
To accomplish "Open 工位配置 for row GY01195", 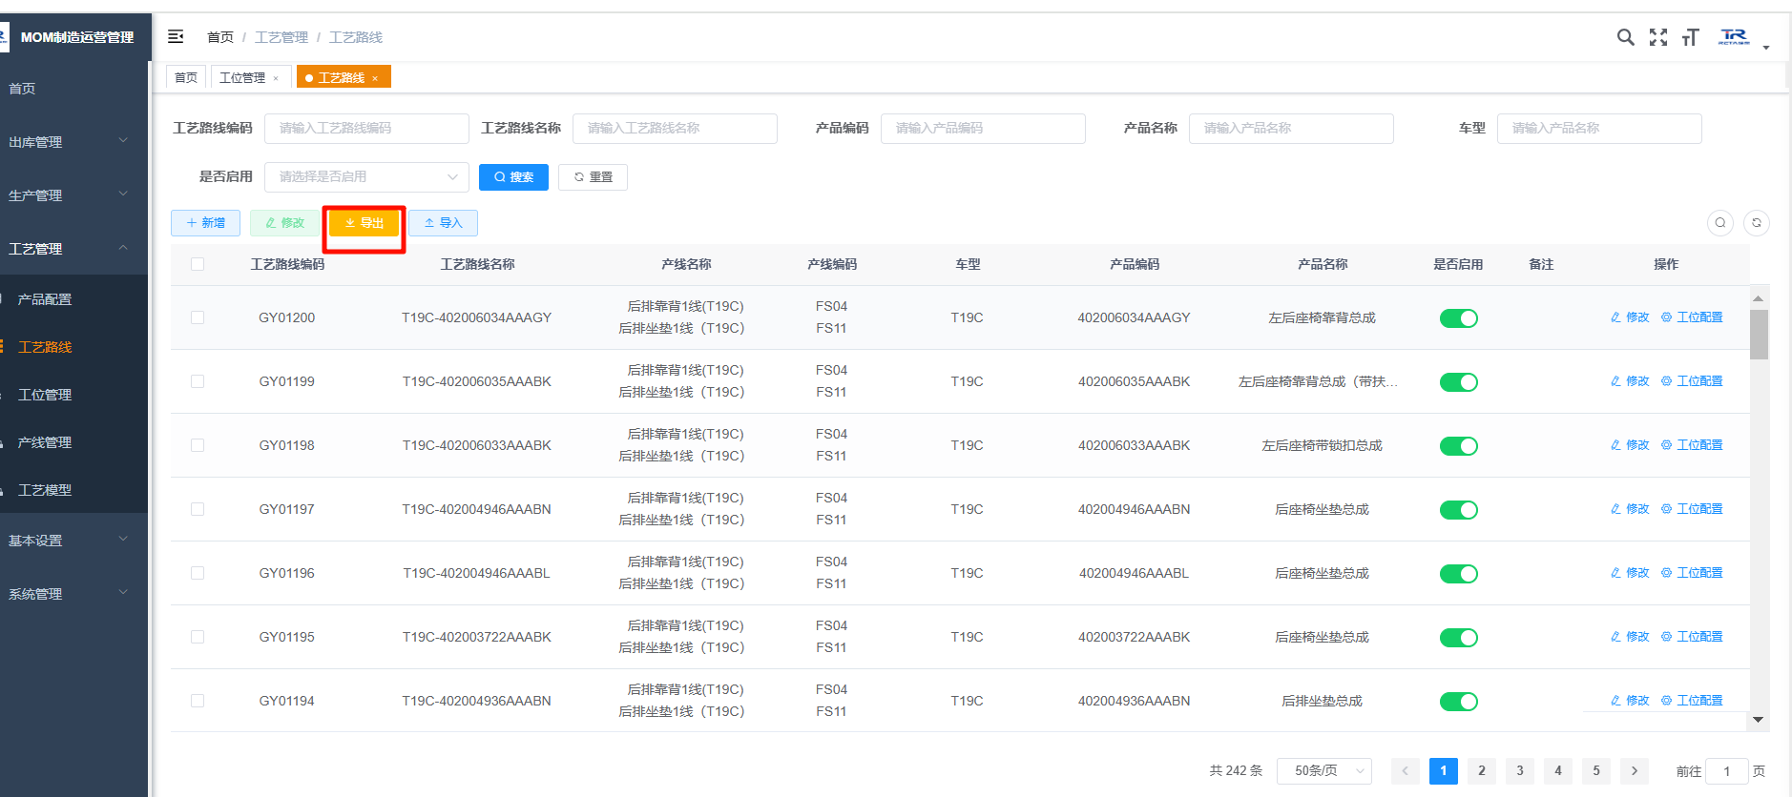I will pos(1692,637).
